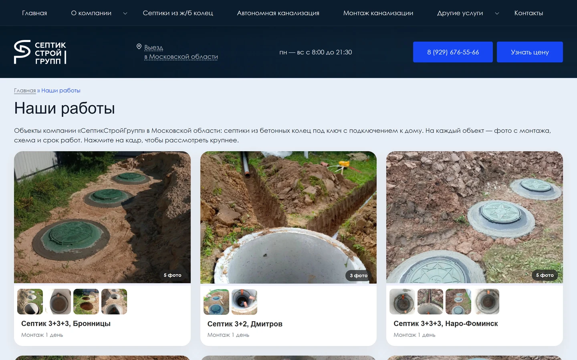This screenshot has height=360, width=577.
Task: Click the phone number 8 (929) 676-55-66 button
Action: pos(453,52)
